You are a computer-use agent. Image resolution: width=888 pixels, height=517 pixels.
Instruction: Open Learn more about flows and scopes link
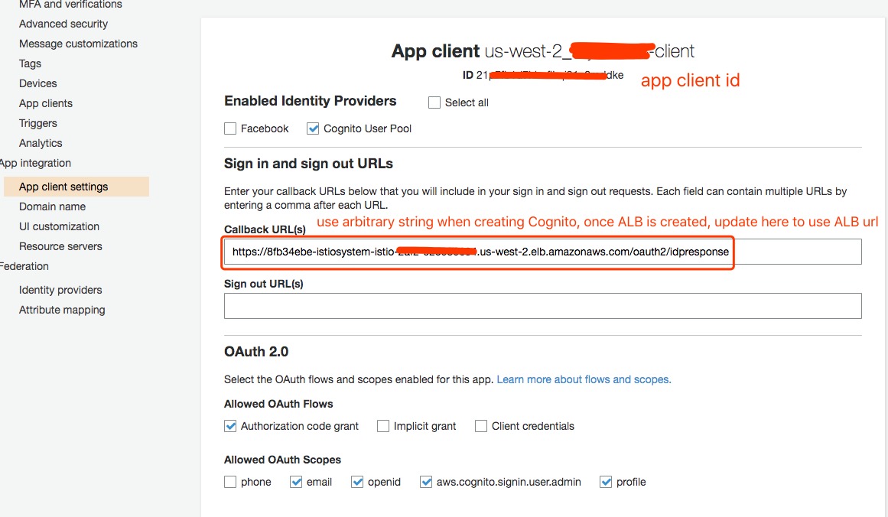click(x=584, y=379)
